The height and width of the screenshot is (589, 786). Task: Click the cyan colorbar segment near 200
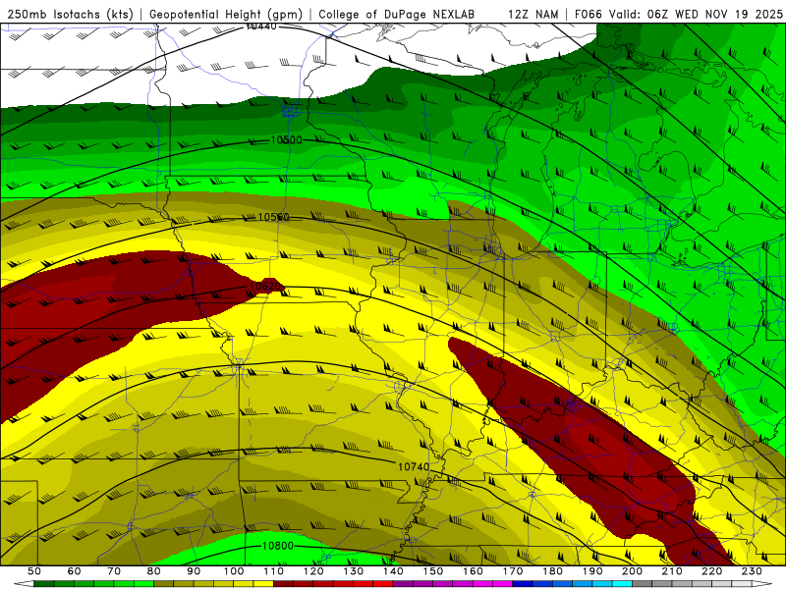(x=623, y=584)
